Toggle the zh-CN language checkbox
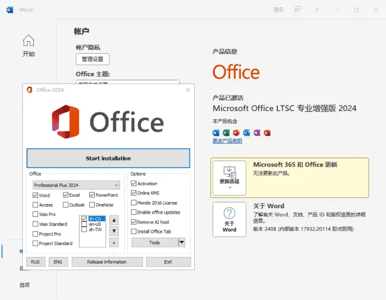Screen dimensions: 386x300 coord(84,219)
